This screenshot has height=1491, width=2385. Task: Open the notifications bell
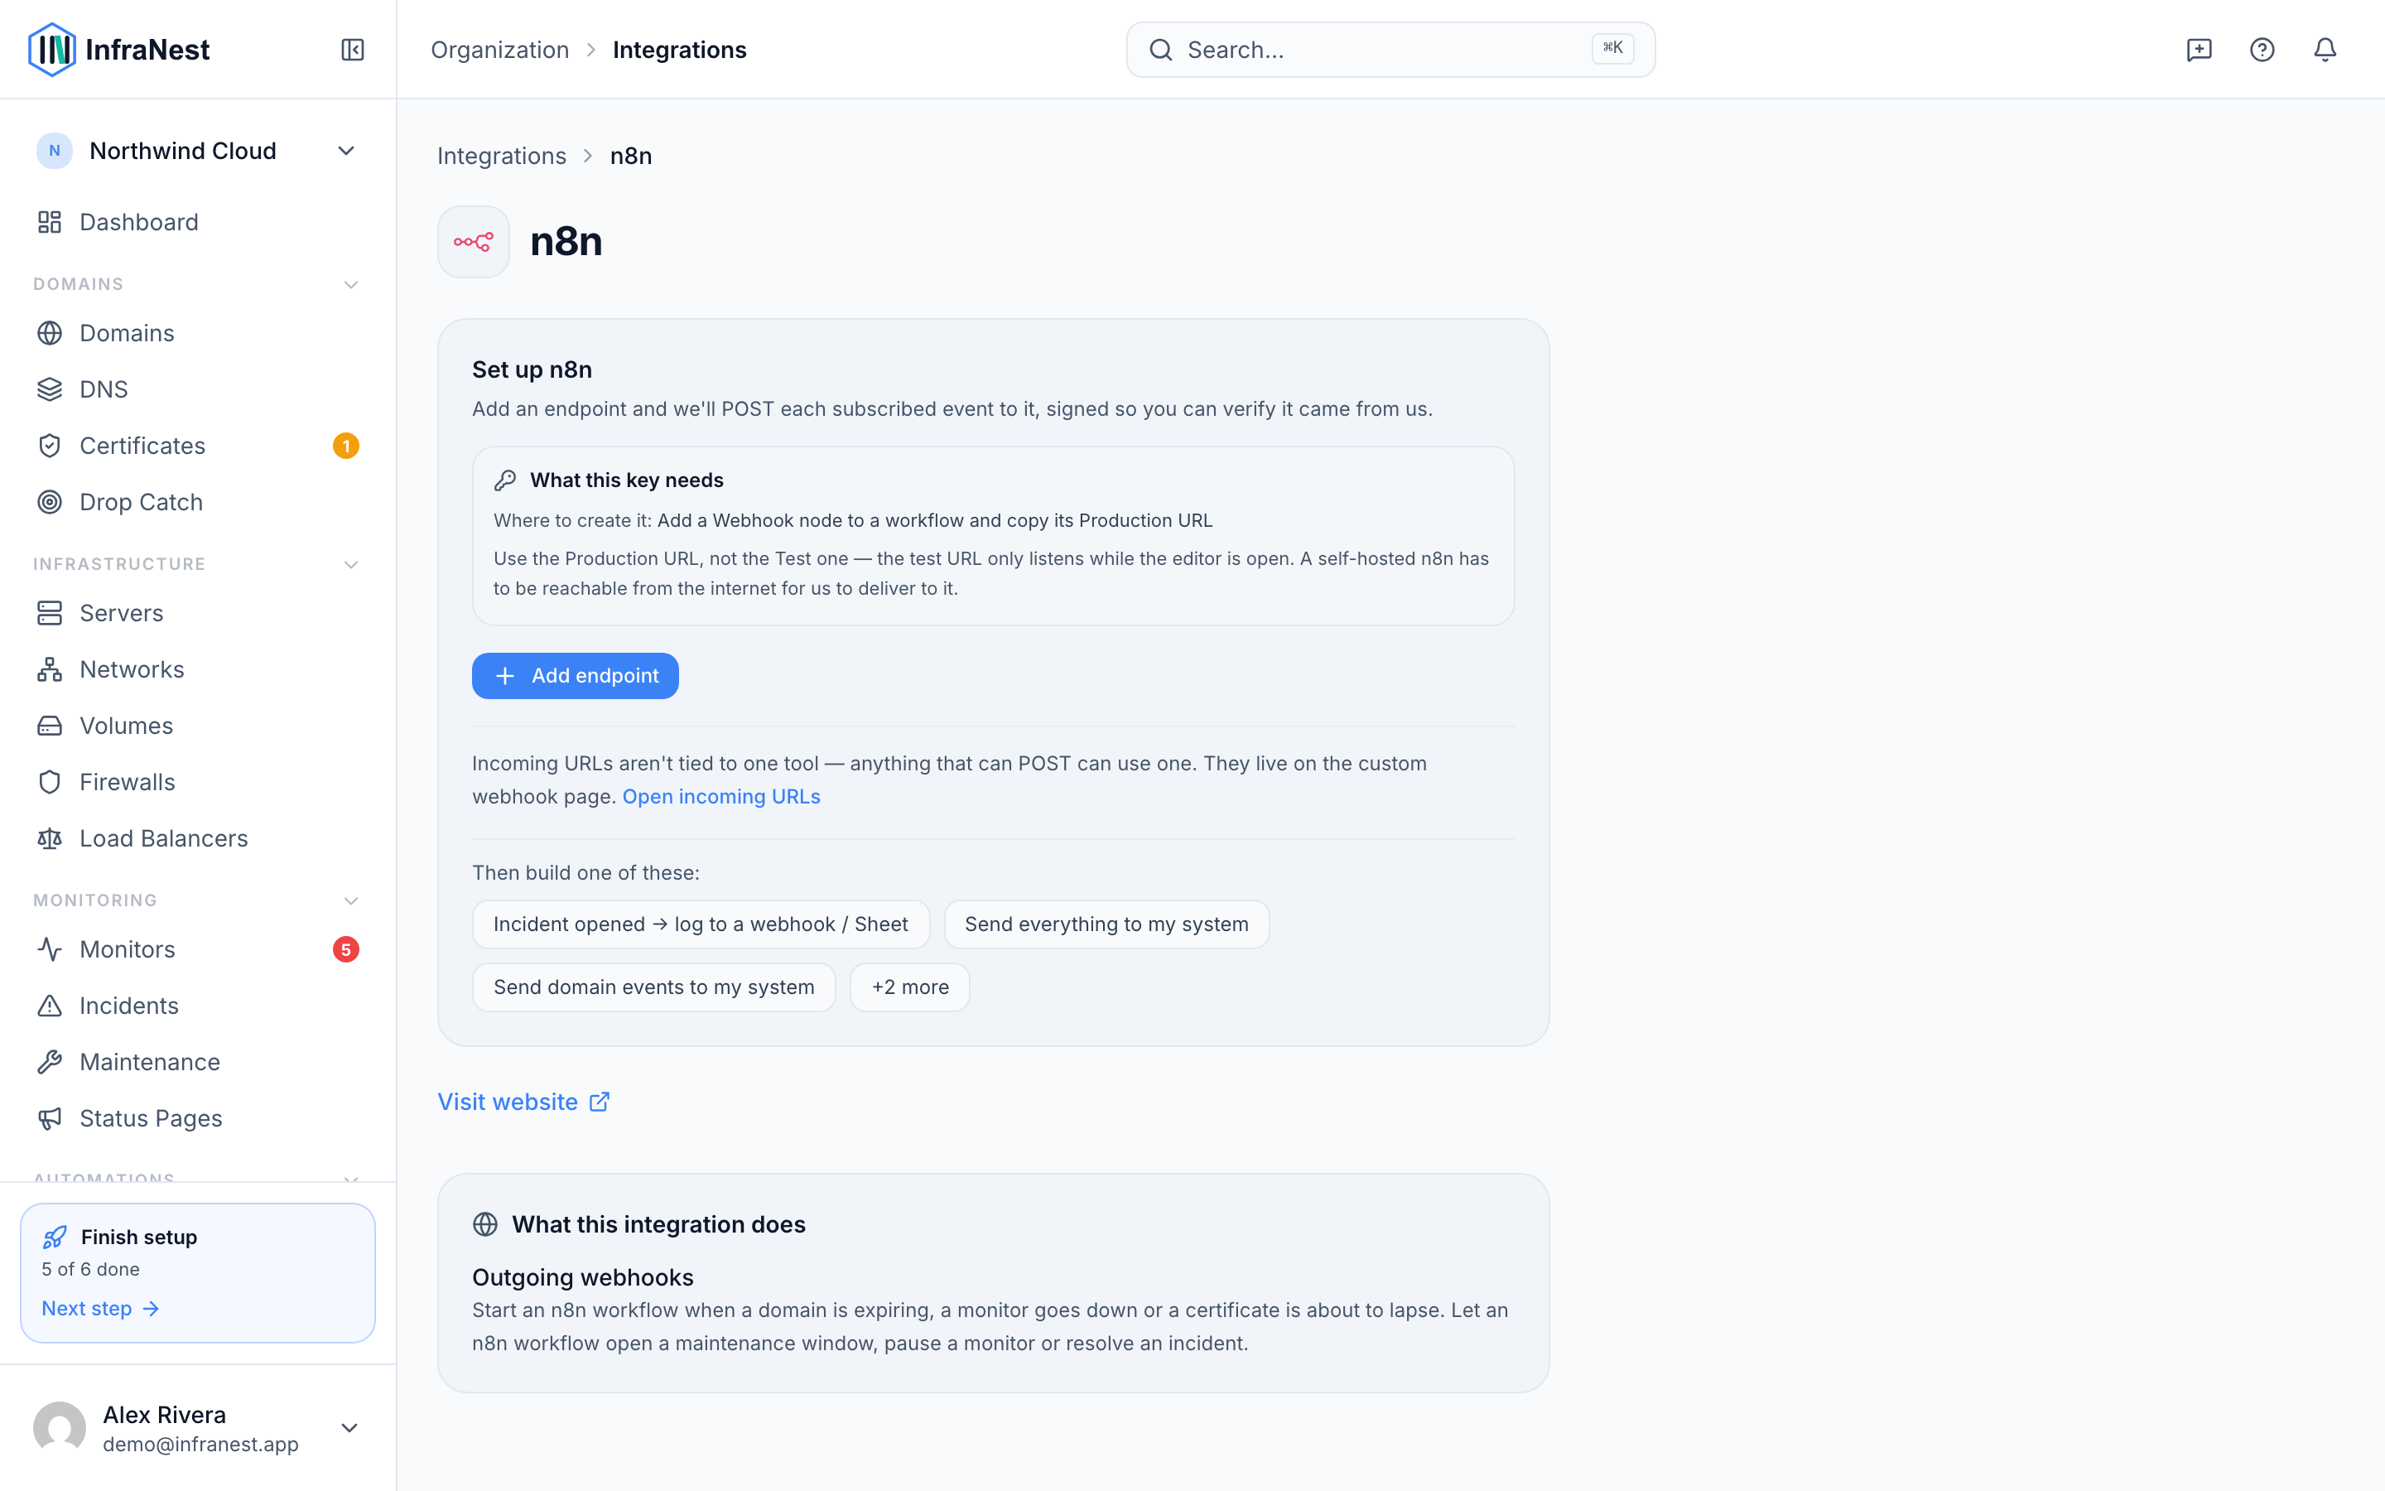pos(2325,50)
